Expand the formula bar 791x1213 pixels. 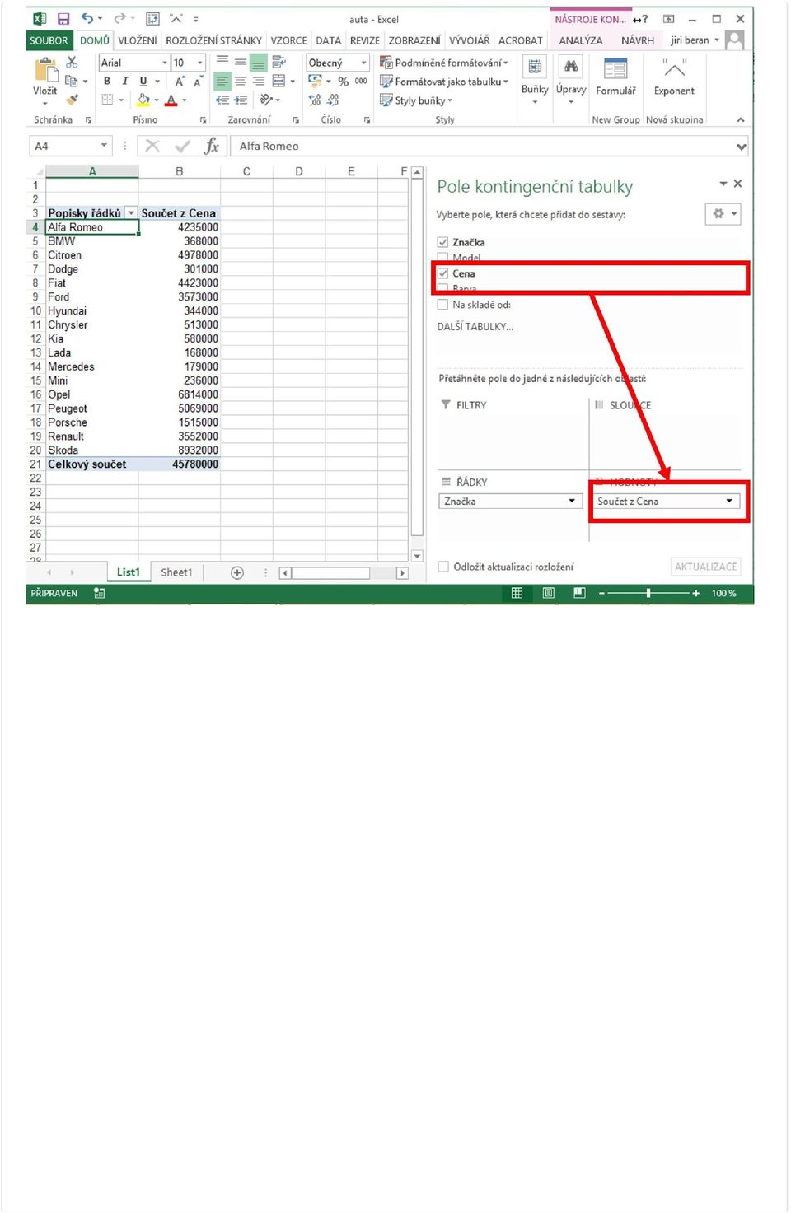pyautogui.click(x=741, y=147)
